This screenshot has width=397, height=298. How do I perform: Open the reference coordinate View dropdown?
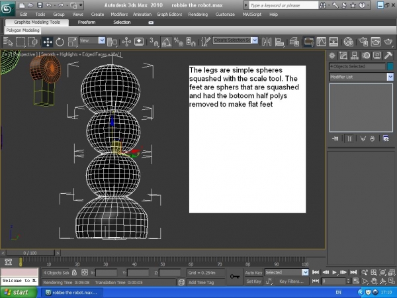[x=102, y=40]
